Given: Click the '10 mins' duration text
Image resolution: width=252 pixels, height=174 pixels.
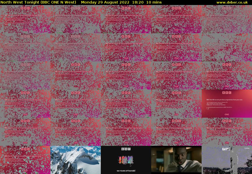Looking at the screenshot, I should pyautogui.click(x=154, y=3).
